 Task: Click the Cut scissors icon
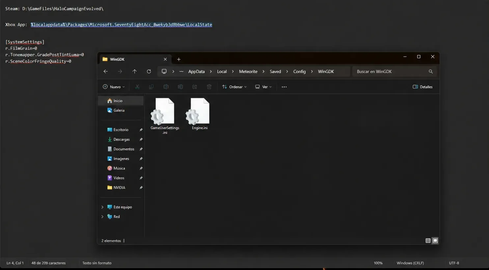[x=137, y=87]
